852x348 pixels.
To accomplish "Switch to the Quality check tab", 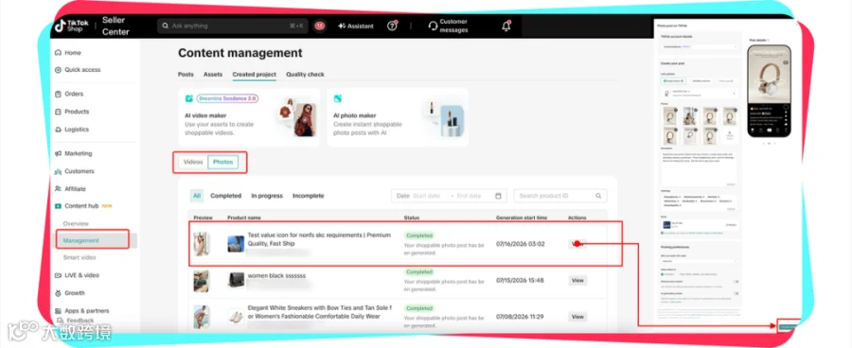I will (x=305, y=75).
